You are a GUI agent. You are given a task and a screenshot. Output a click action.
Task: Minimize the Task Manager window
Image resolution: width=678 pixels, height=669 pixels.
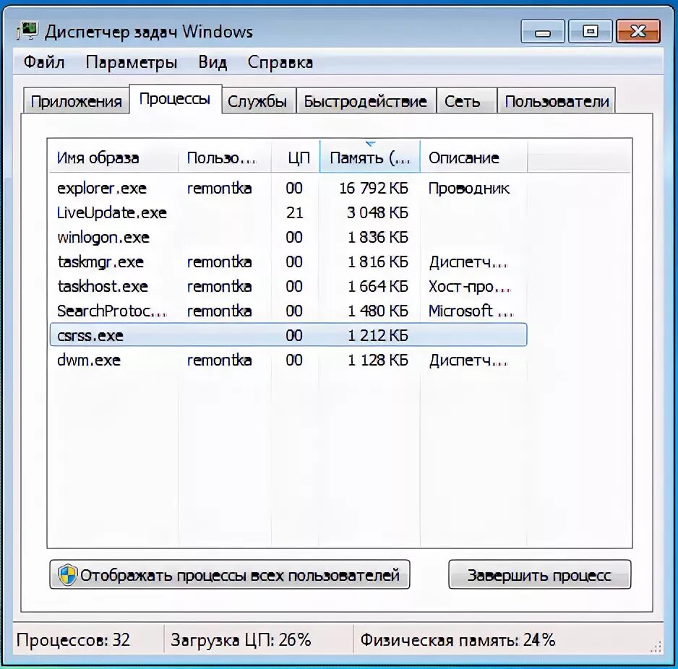pyautogui.click(x=543, y=31)
